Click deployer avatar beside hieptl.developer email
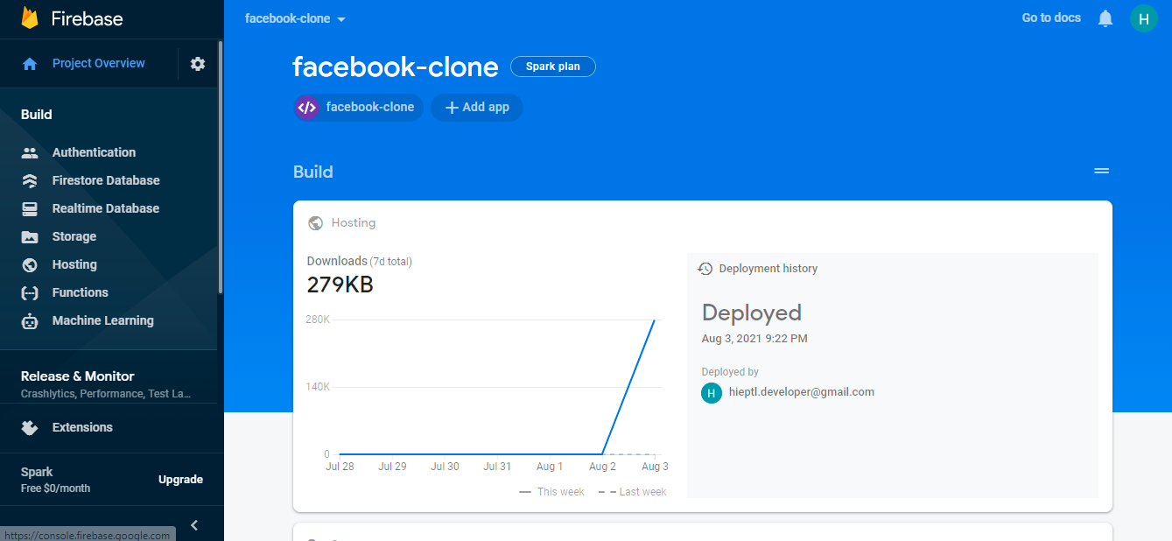This screenshot has height=541, width=1172. [712, 392]
